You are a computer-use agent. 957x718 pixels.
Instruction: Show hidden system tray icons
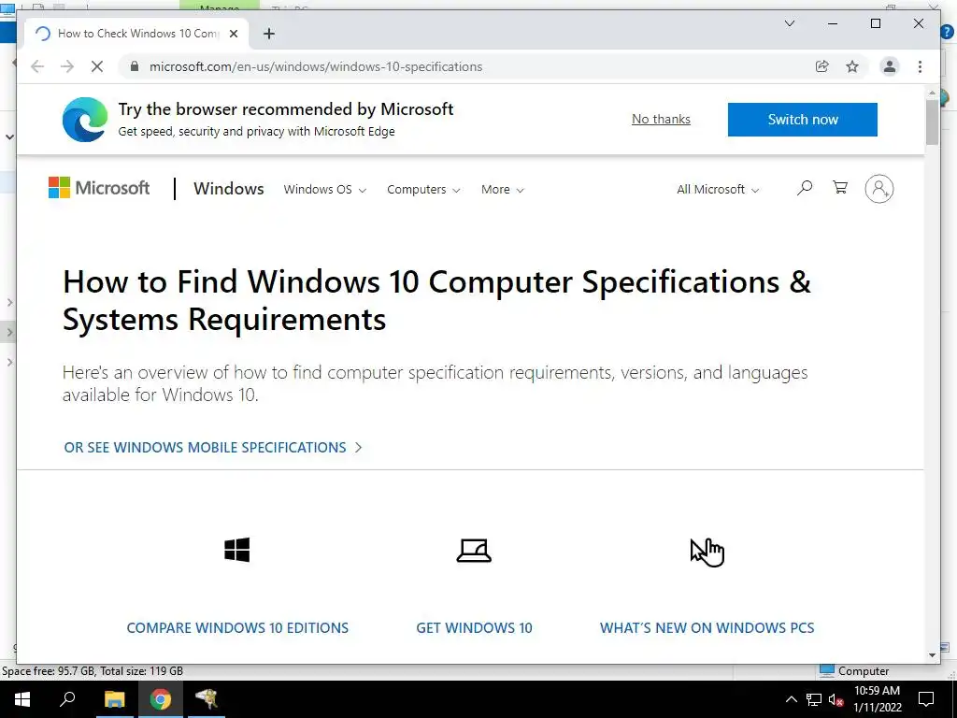pyautogui.click(x=791, y=699)
